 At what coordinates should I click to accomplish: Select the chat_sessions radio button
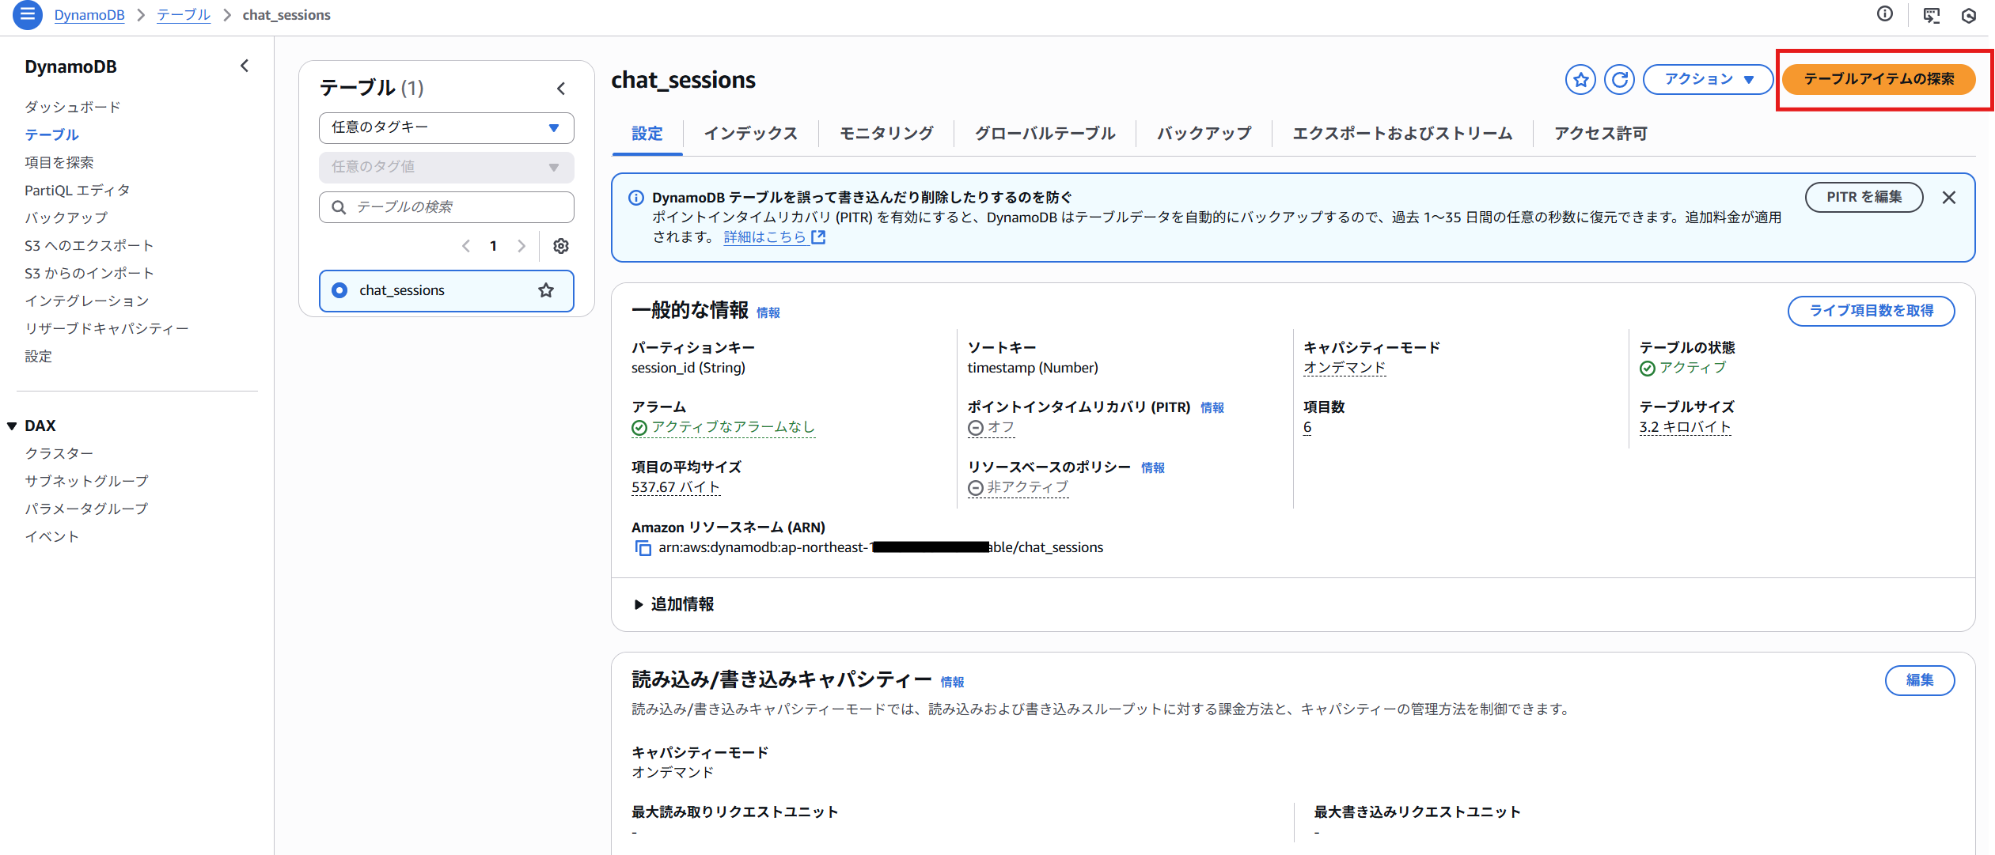(x=339, y=290)
